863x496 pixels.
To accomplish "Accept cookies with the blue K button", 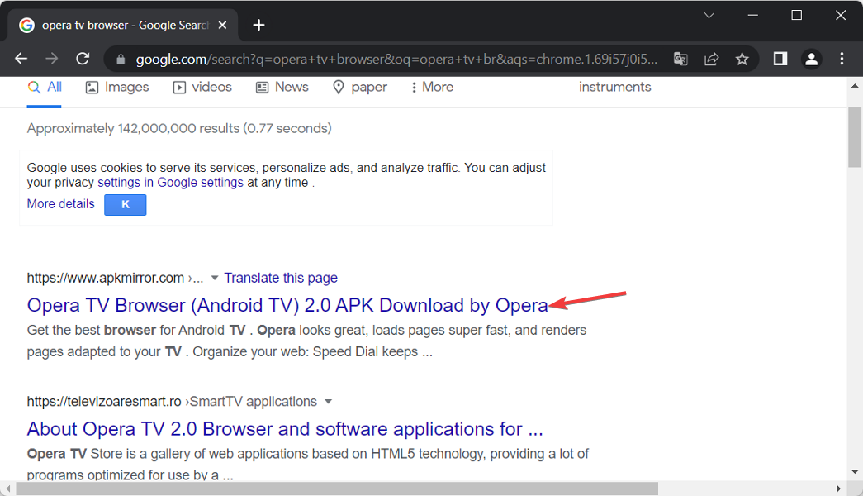I will click(x=125, y=204).
